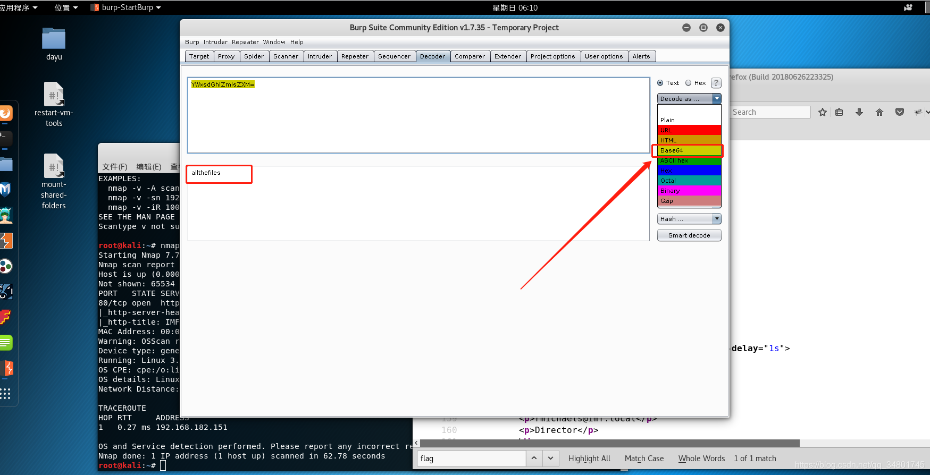Image resolution: width=930 pixels, height=475 pixels.
Task: Open 文件(F) menu in terminal window
Action: coord(115,167)
